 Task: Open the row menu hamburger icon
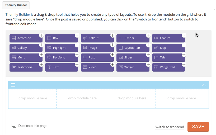click(x=13, y=85)
